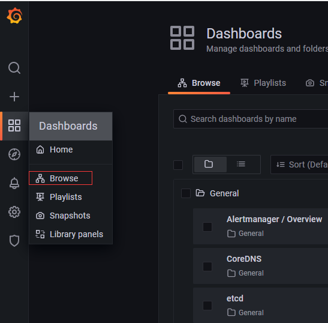Switch to the Playlists tab

click(263, 83)
